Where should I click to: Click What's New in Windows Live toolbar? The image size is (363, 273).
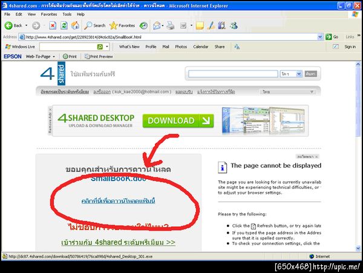coord(129,47)
